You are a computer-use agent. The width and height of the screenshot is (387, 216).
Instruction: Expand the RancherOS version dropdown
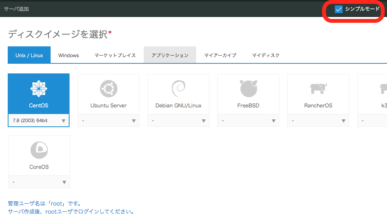[318, 121]
